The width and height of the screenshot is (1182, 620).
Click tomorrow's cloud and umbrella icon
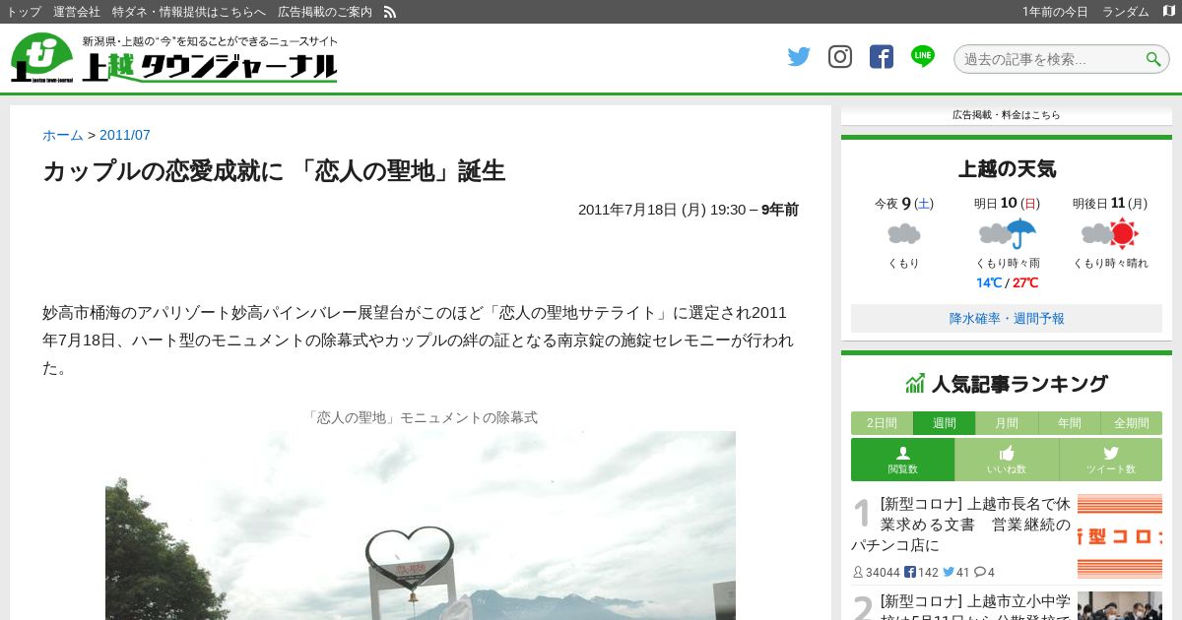(1008, 233)
